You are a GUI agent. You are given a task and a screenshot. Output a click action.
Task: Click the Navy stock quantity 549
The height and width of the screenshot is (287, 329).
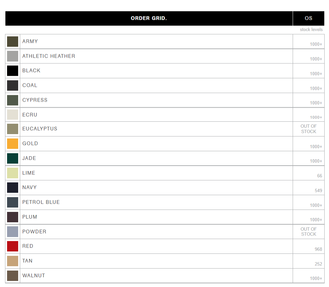point(318,190)
